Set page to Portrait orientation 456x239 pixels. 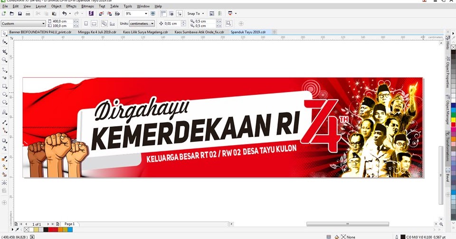point(86,24)
